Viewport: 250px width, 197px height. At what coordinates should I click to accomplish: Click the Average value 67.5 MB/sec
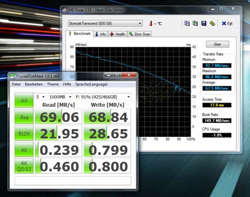tap(217, 88)
